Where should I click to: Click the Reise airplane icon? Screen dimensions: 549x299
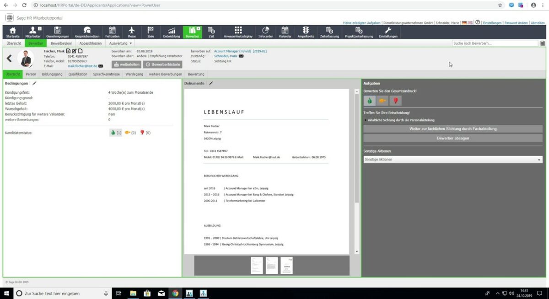[x=132, y=30]
